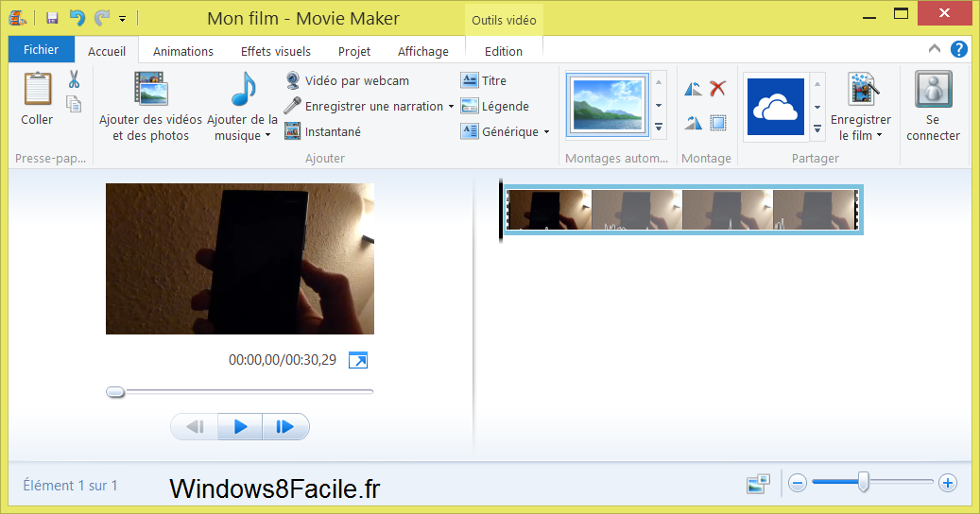The image size is (980, 514).
Task: Expand the Générique dropdown arrow
Action: click(547, 131)
